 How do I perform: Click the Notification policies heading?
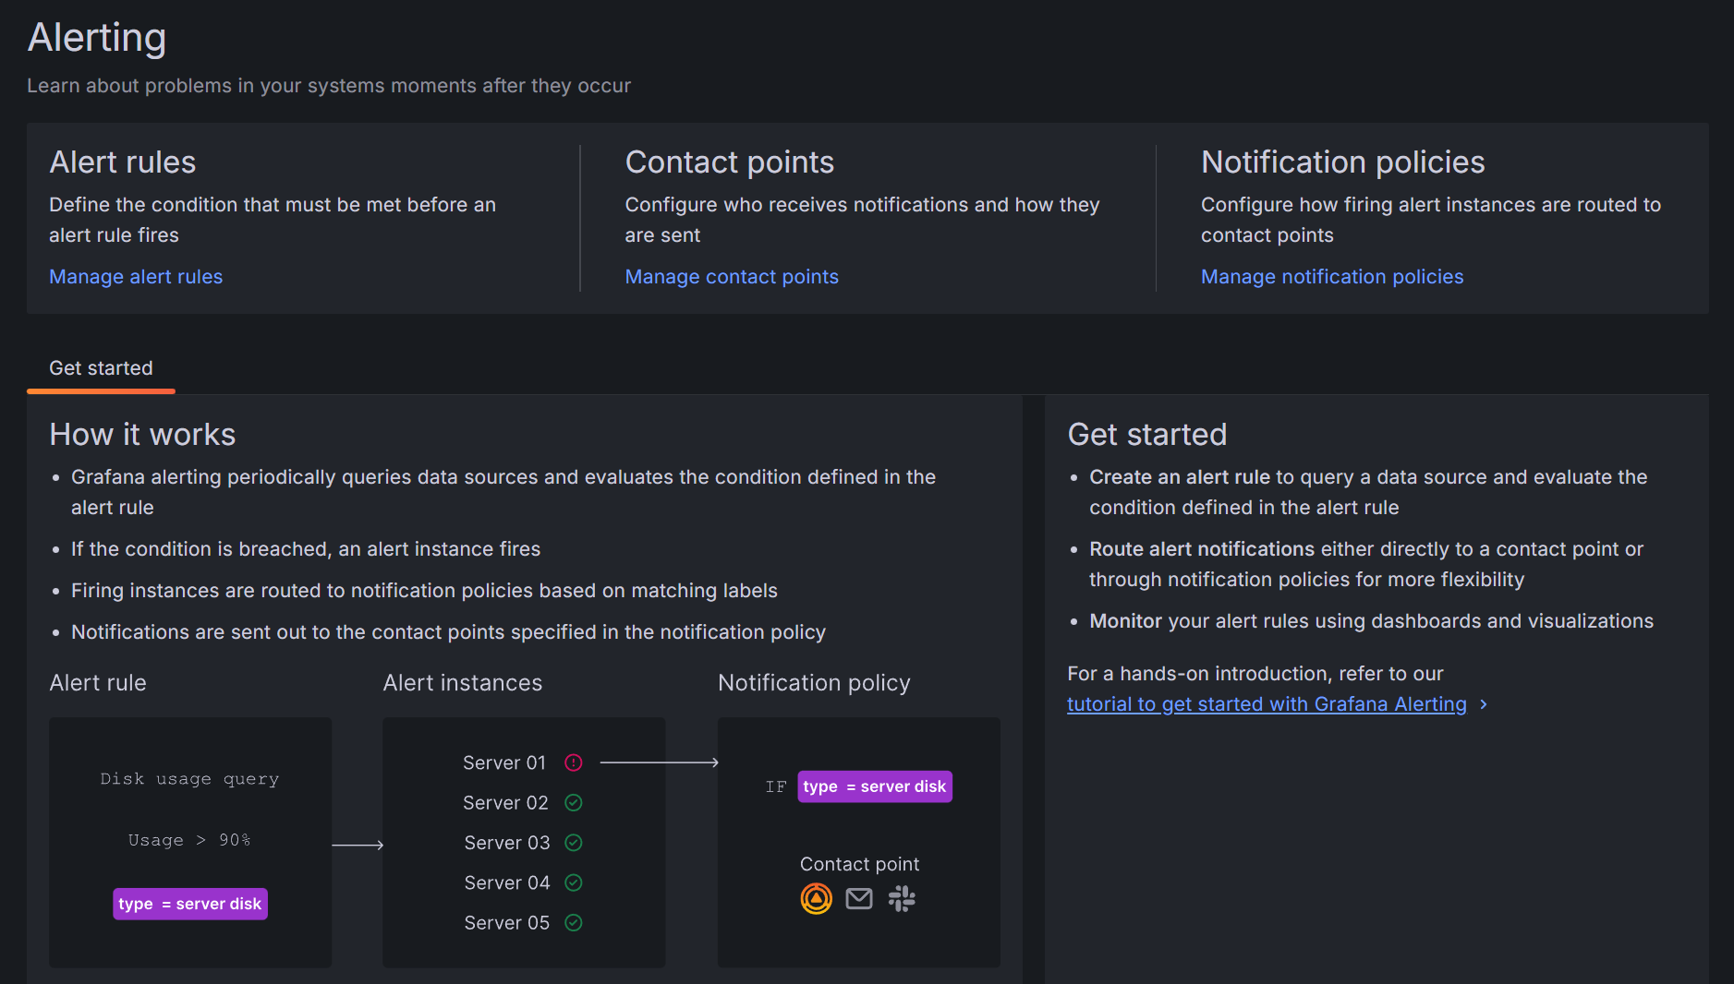(1343, 162)
